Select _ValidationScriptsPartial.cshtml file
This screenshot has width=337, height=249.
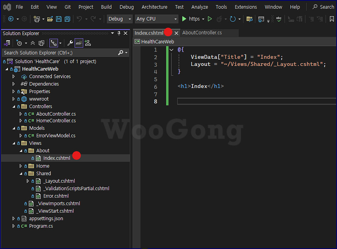click(76, 189)
